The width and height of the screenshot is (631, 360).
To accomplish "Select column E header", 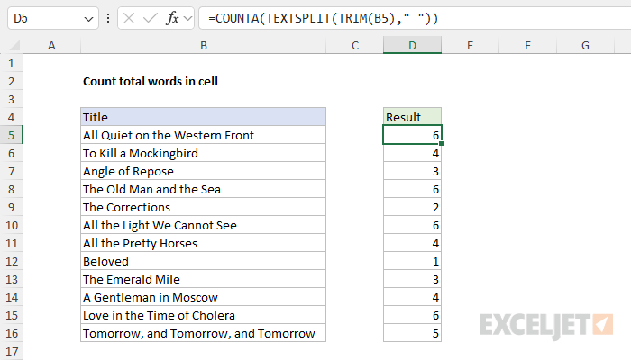I will pos(470,45).
